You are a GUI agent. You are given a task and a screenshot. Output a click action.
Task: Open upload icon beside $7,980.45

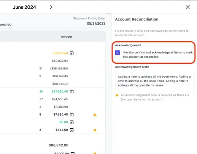pos(72,115)
